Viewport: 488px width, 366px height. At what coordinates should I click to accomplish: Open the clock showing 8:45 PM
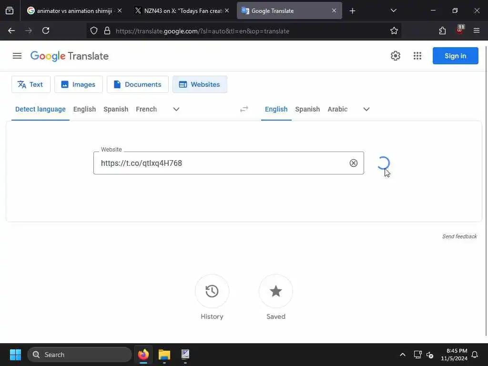[454, 355]
